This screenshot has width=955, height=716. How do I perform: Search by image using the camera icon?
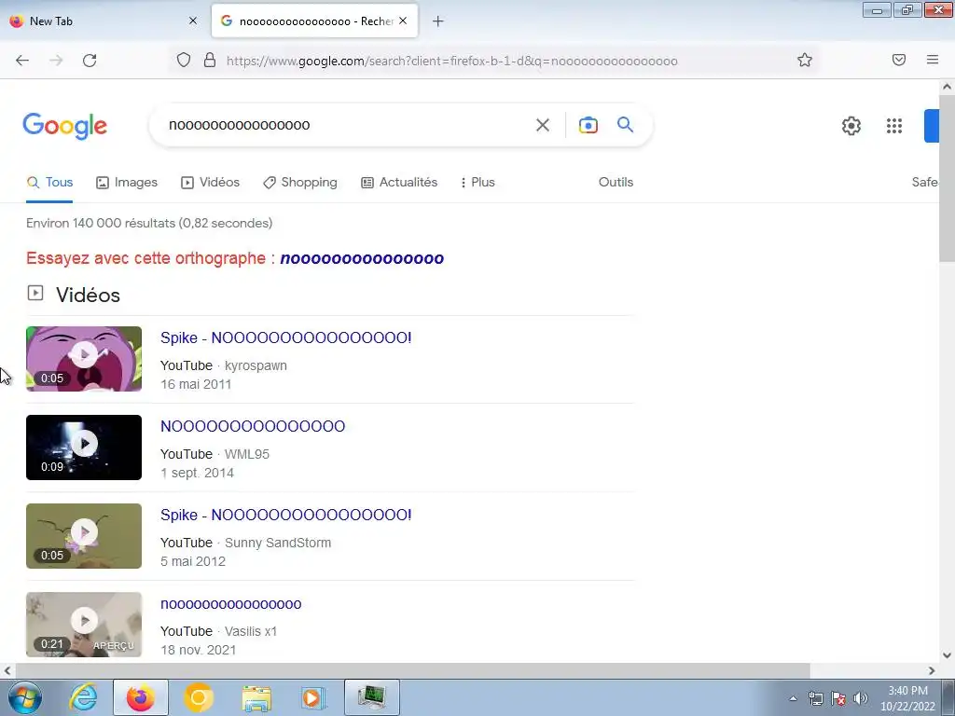click(x=588, y=125)
